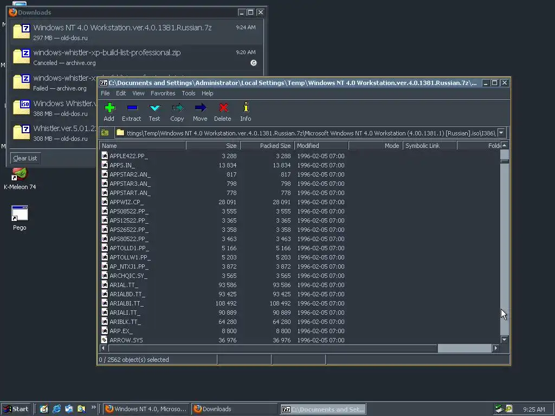Click the Info toolbar icon
Image resolution: width=555 pixels, height=416 pixels.
[246, 107]
